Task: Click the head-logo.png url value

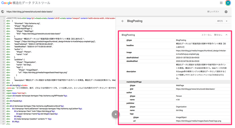Action: pyautogui.click(x=198, y=121)
